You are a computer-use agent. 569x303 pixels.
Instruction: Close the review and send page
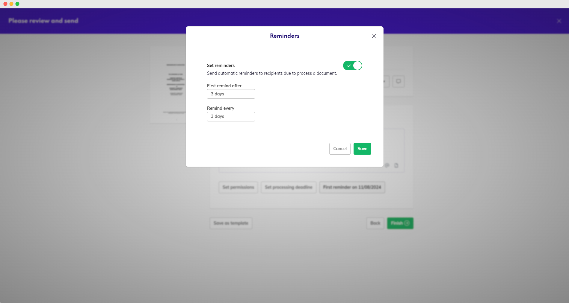(x=559, y=21)
